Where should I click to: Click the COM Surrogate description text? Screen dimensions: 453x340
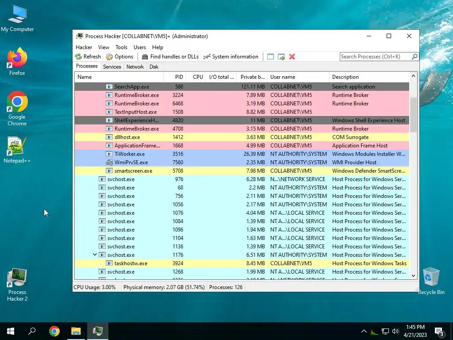pos(350,137)
